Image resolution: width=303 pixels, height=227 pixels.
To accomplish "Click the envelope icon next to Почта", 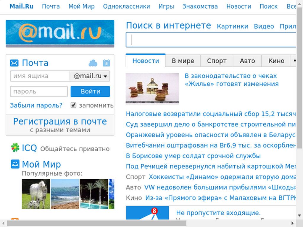I will point(14,63).
